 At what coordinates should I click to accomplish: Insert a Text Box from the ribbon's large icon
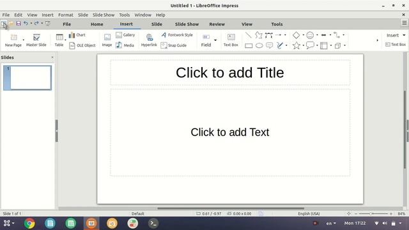point(231,40)
